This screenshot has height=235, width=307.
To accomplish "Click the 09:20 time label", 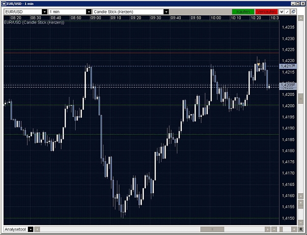I will tap(136, 18).
